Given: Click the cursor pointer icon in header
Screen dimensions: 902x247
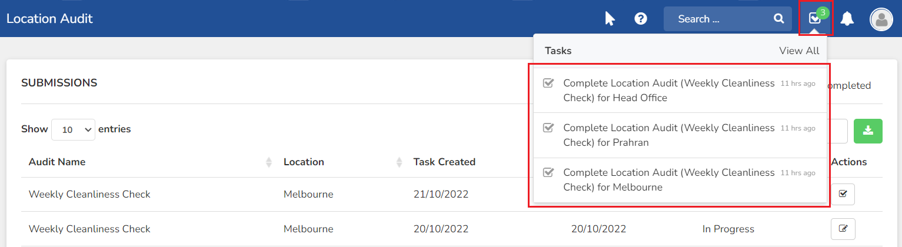Looking at the screenshot, I should coord(610,19).
